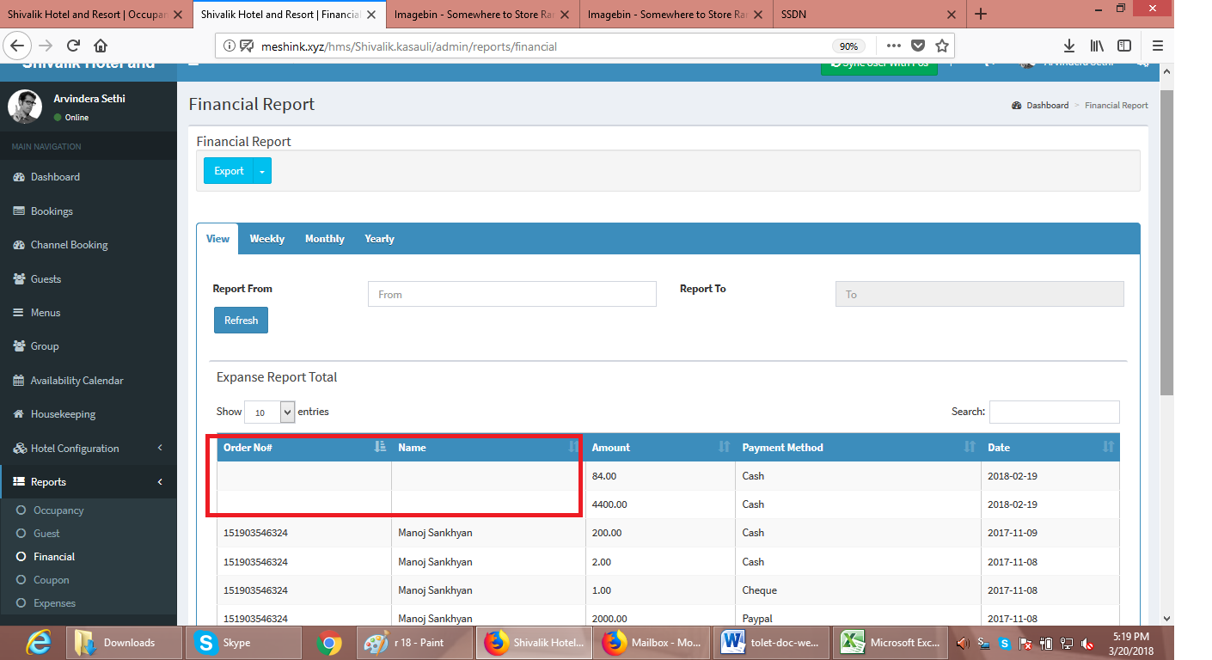Switch to the Yearly tab
1212x660 pixels.
tap(379, 239)
